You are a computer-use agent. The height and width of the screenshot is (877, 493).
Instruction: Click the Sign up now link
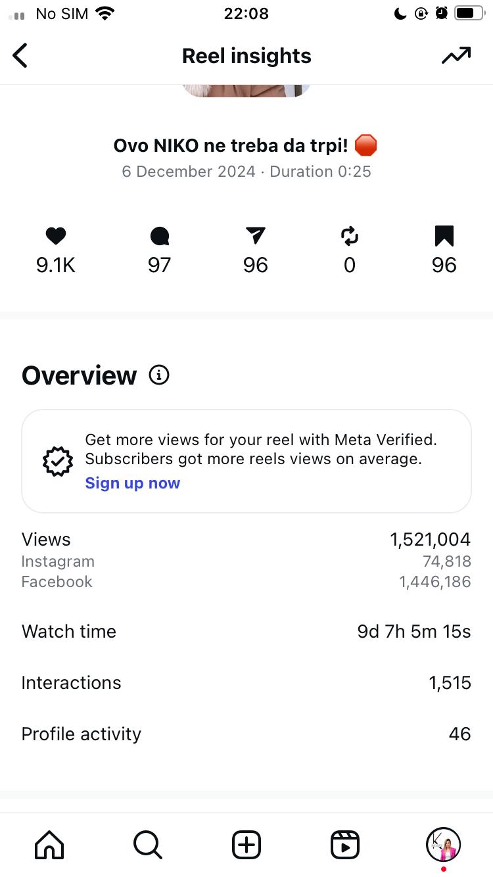[x=133, y=483]
